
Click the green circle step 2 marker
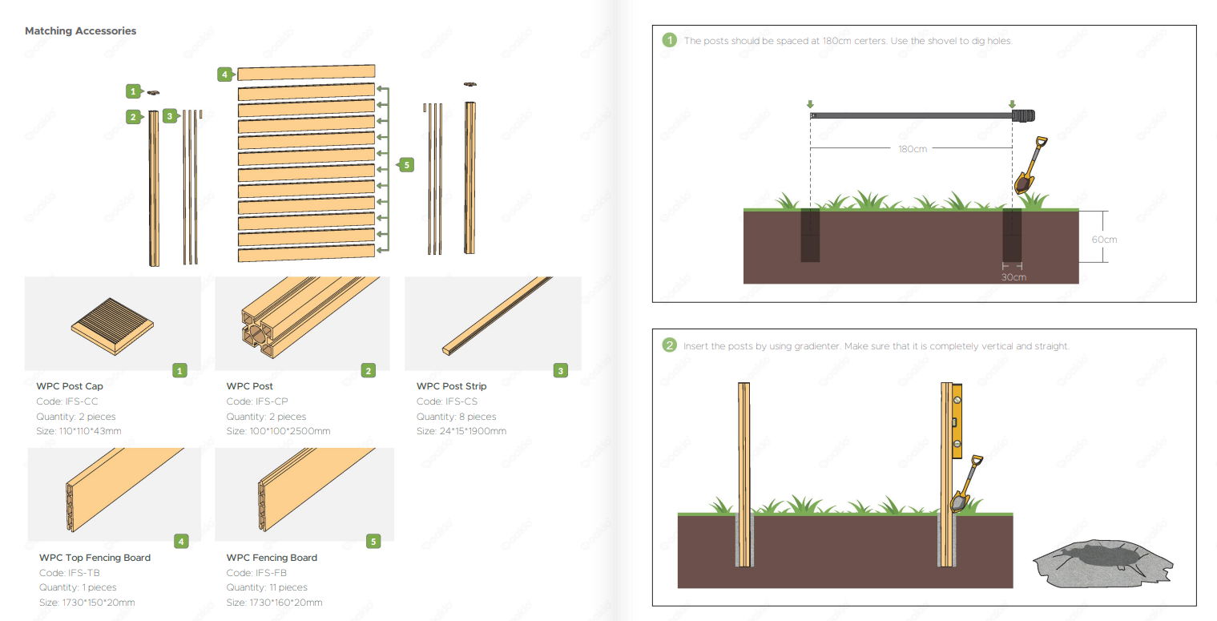click(x=670, y=346)
